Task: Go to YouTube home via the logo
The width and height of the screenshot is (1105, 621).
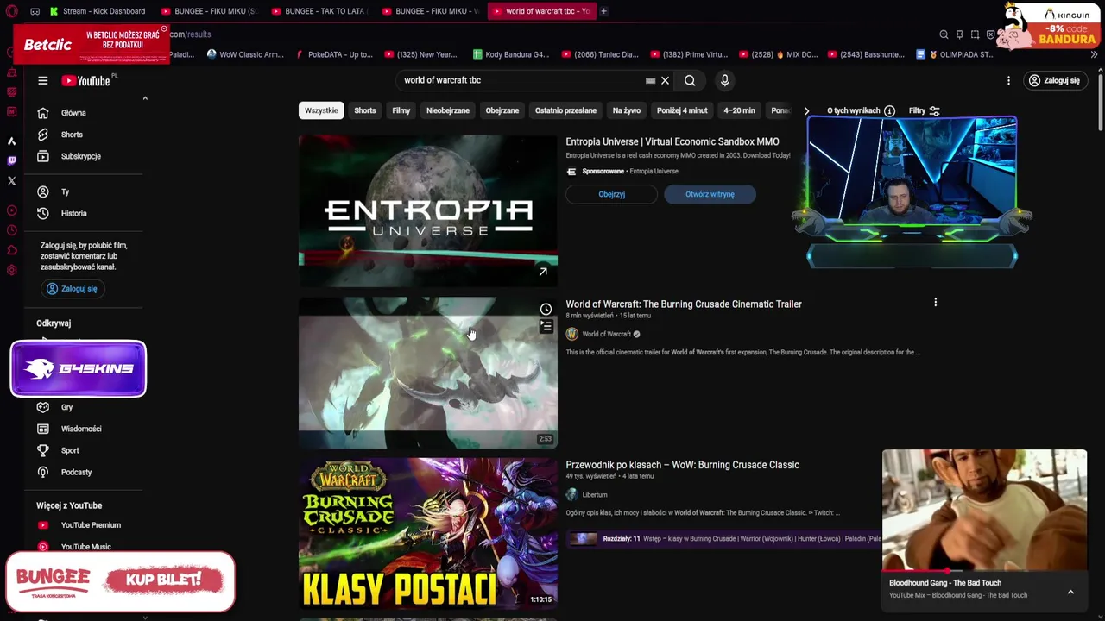Action: click(x=86, y=80)
